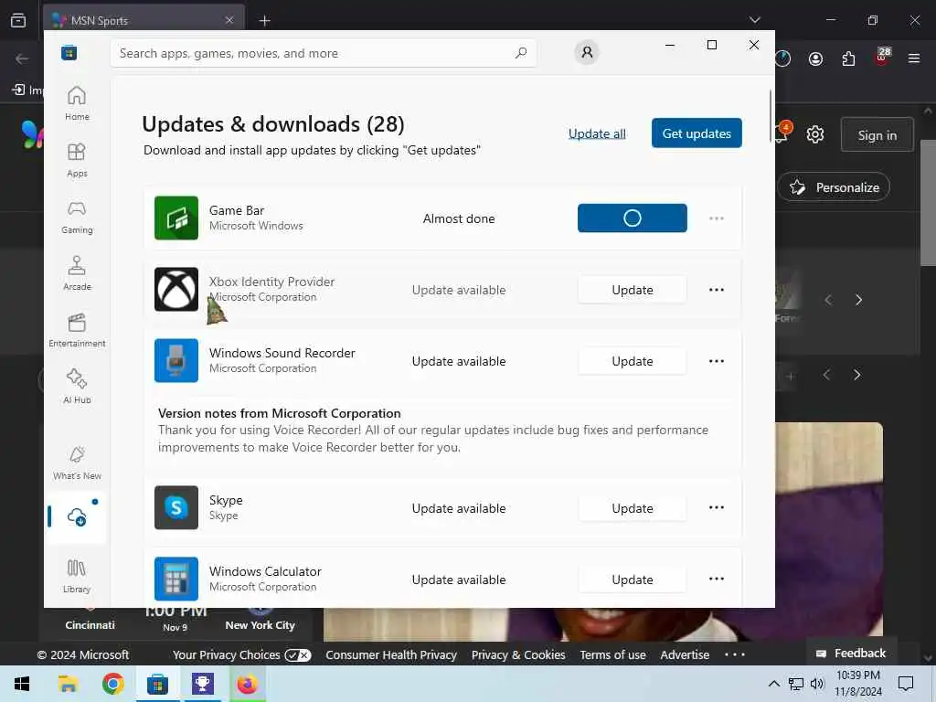Click the Windows Sound Recorder app icon

click(176, 360)
